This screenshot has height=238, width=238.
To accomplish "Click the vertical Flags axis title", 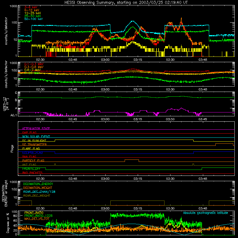I will (x=12, y=148).
